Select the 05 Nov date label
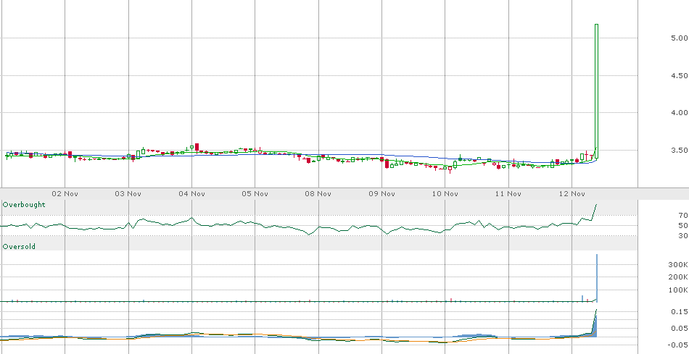The image size is (689, 354). click(255, 193)
